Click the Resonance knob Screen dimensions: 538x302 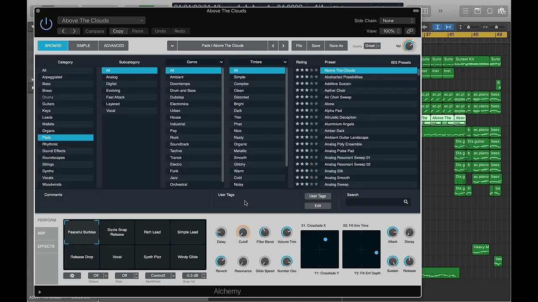coord(243,262)
